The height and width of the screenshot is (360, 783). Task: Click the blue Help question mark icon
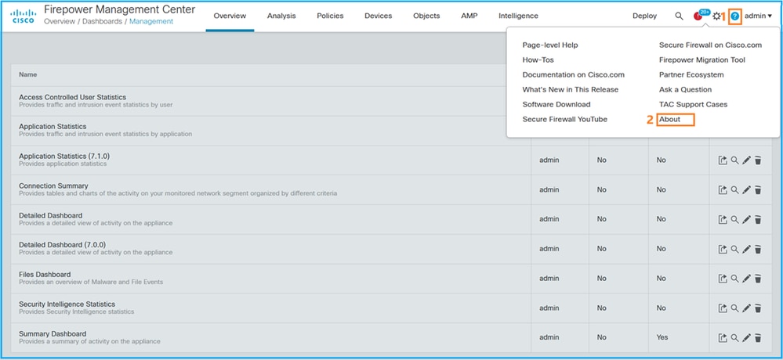[734, 16]
